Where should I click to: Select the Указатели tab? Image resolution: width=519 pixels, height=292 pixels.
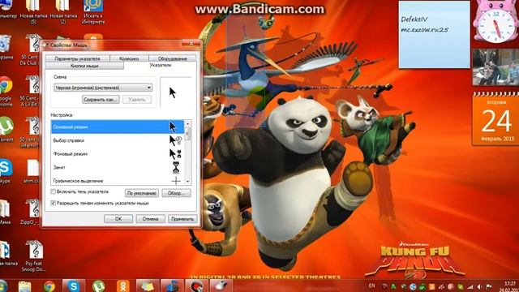coord(161,65)
